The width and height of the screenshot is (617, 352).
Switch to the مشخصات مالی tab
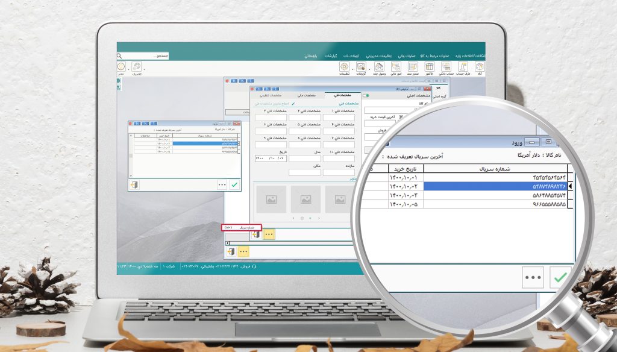point(307,95)
